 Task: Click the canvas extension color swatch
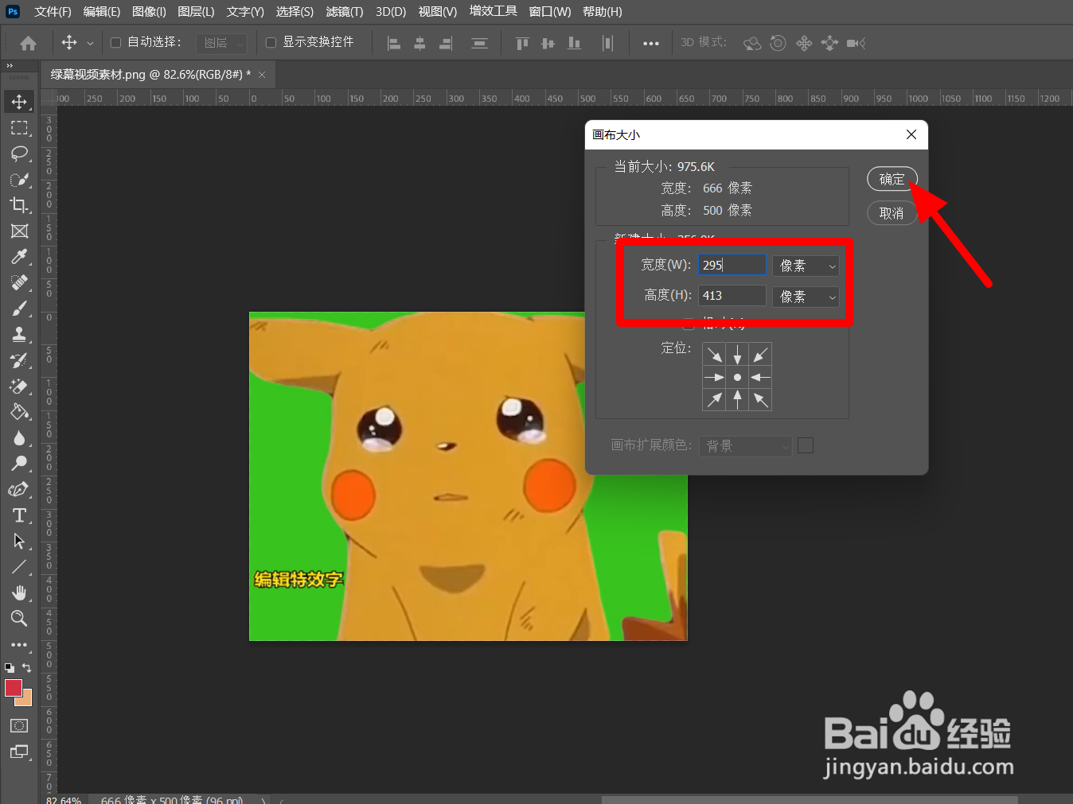click(806, 445)
